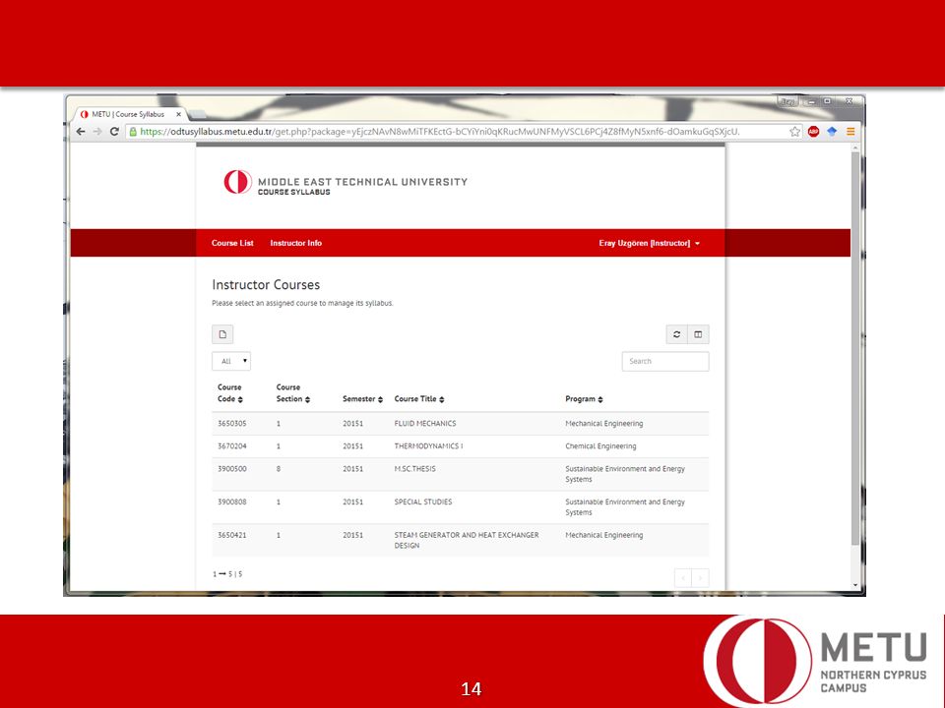The width and height of the screenshot is (945, 708).
Task: Click the scrollbar down arrow
Action: 855,584
